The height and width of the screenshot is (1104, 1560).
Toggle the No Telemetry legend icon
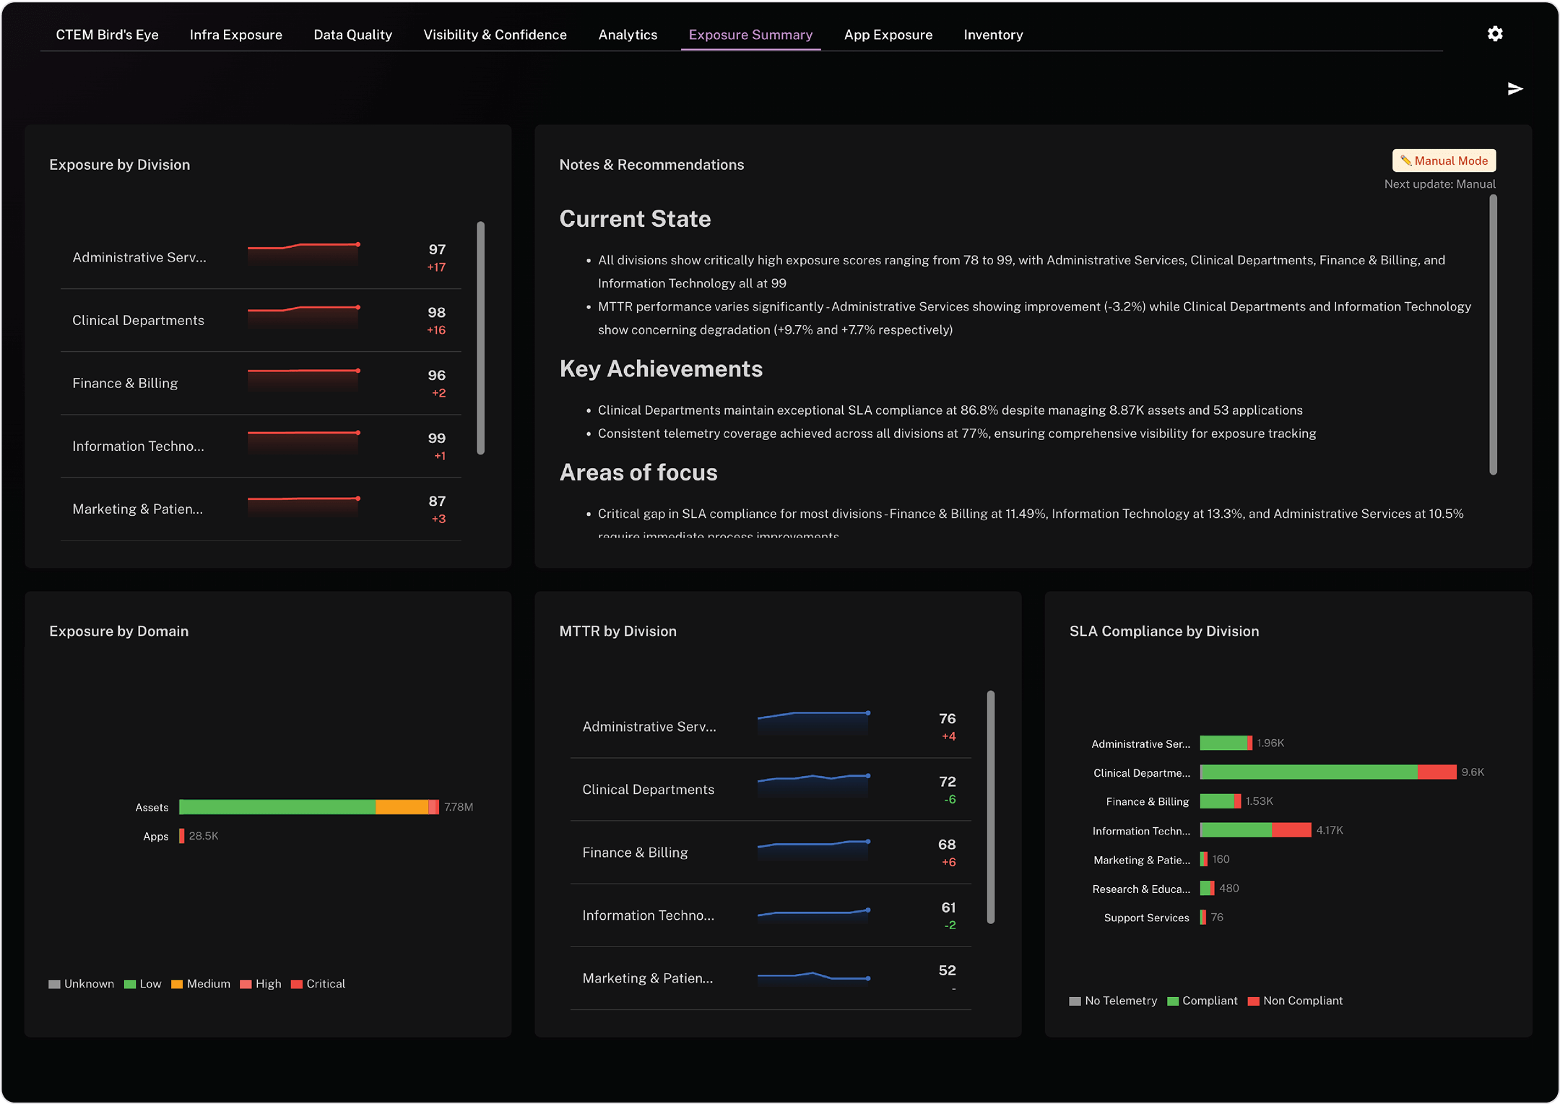click(1075, 1001)
